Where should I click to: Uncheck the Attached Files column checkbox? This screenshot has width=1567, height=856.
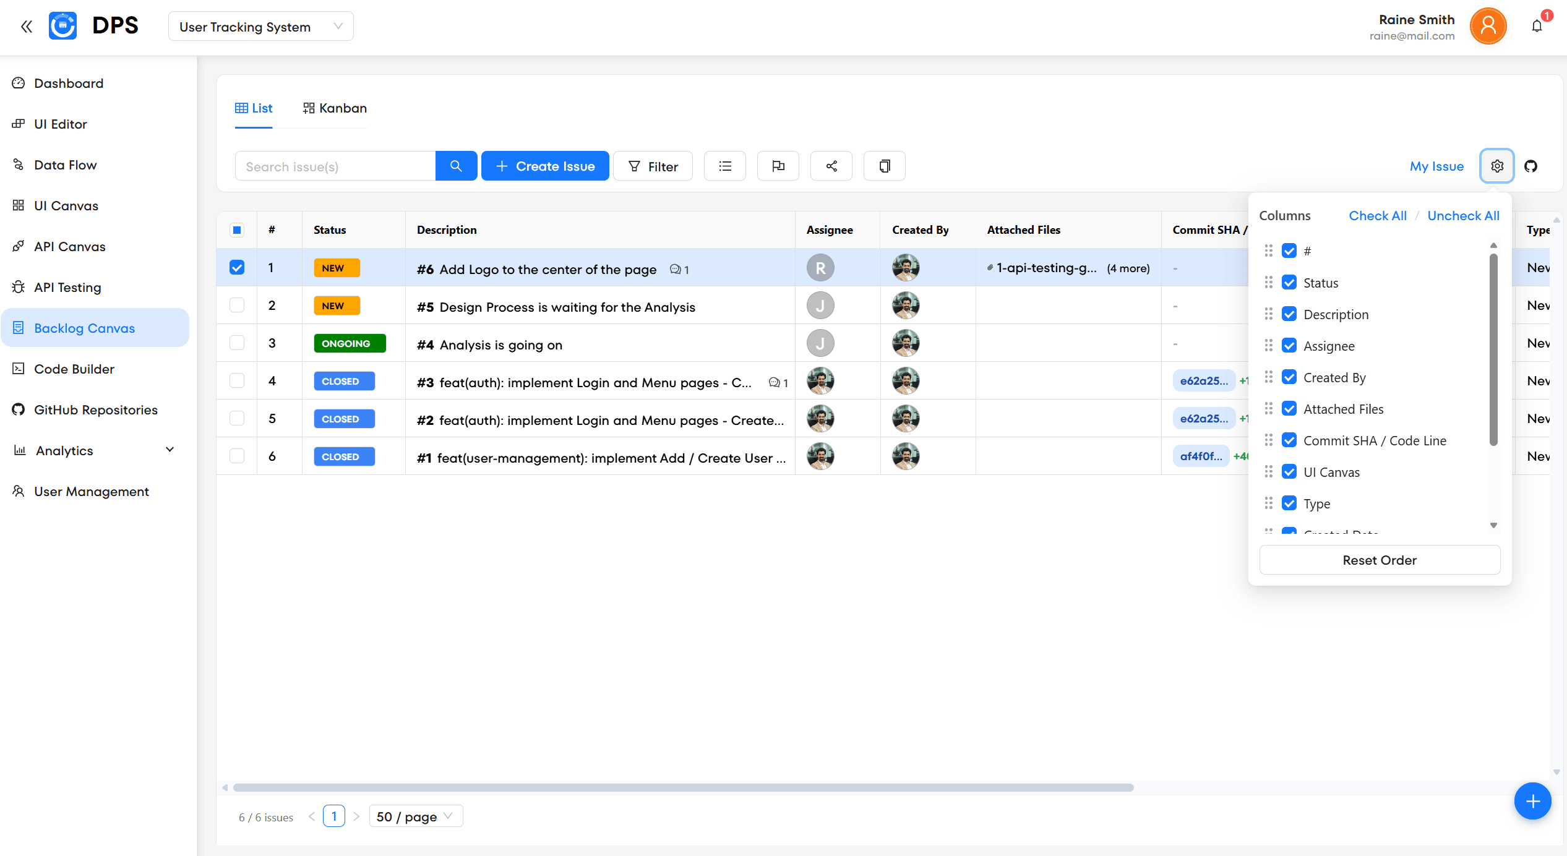tap(1289, 409)
